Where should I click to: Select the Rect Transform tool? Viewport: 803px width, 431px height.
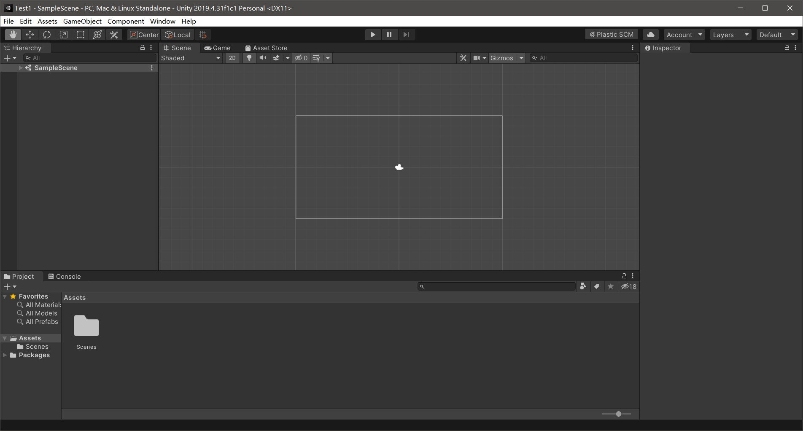coord(80,35)
